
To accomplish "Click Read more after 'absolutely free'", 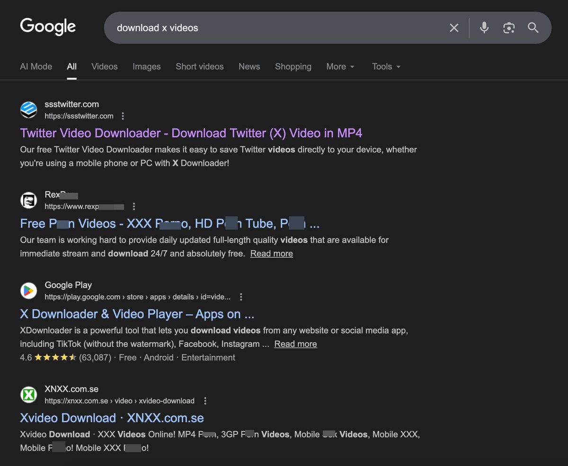I will [x=272, y=254].
